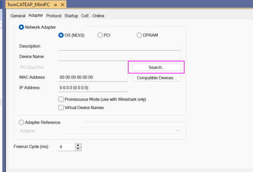This screenshot has width=253, height=172.
Task: Click the MAC Address field
Action: 93,77
